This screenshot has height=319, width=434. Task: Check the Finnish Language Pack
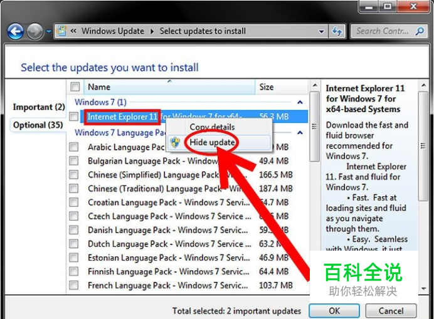[74, 271]
